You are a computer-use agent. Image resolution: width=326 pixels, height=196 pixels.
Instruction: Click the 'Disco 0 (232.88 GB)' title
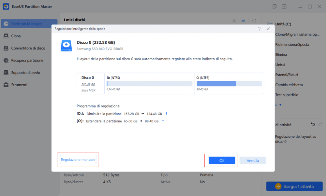click(96, 42)
